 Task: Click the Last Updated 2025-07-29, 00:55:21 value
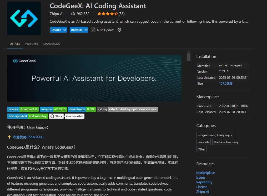click(233, 78)
